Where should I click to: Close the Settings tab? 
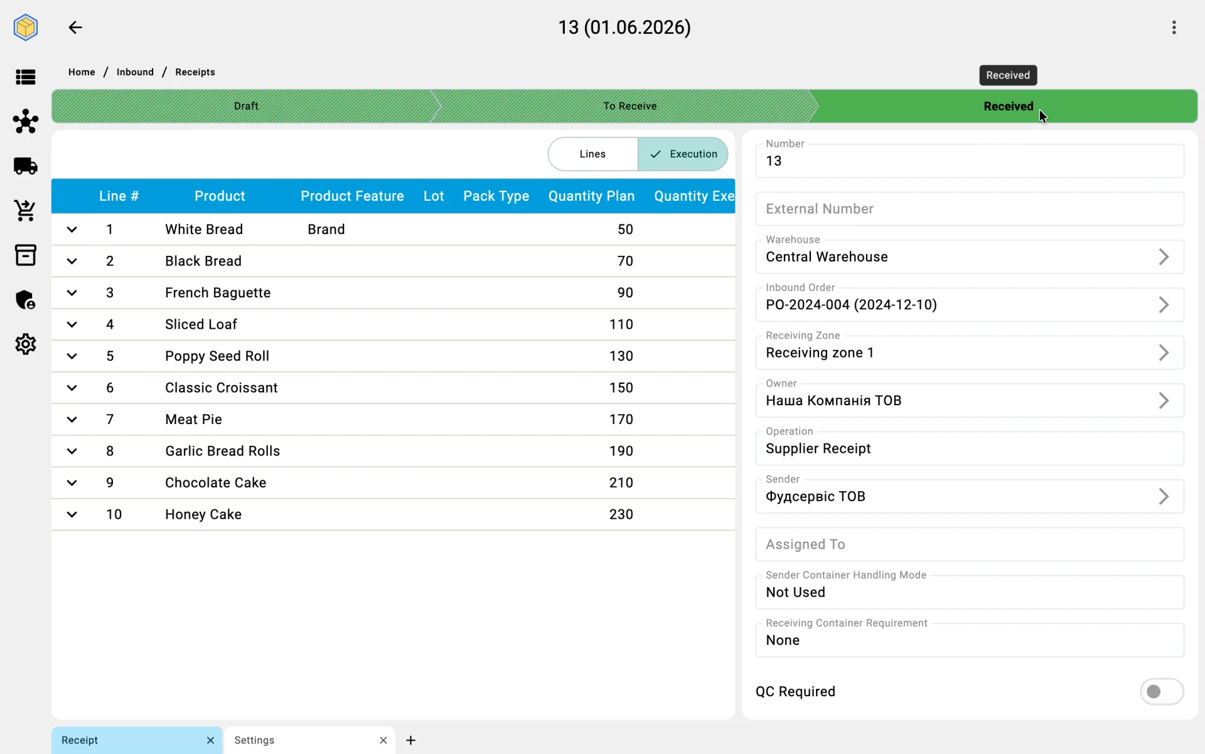tap(383, 740)
